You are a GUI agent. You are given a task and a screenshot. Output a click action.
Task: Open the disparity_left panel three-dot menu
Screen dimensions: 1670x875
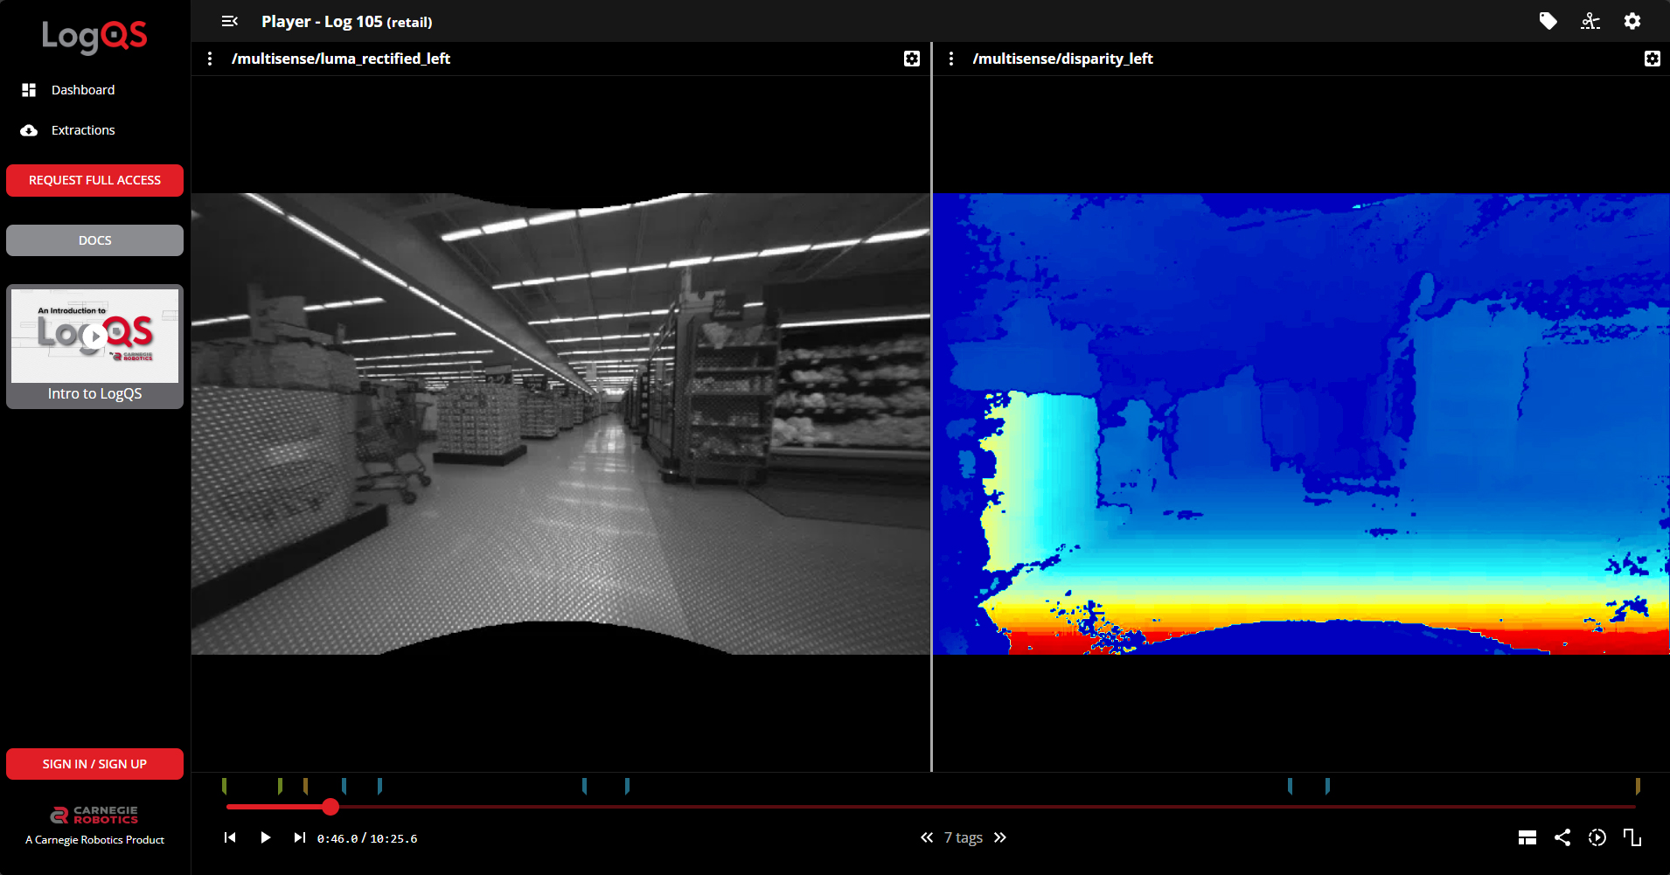pos(950,59)
